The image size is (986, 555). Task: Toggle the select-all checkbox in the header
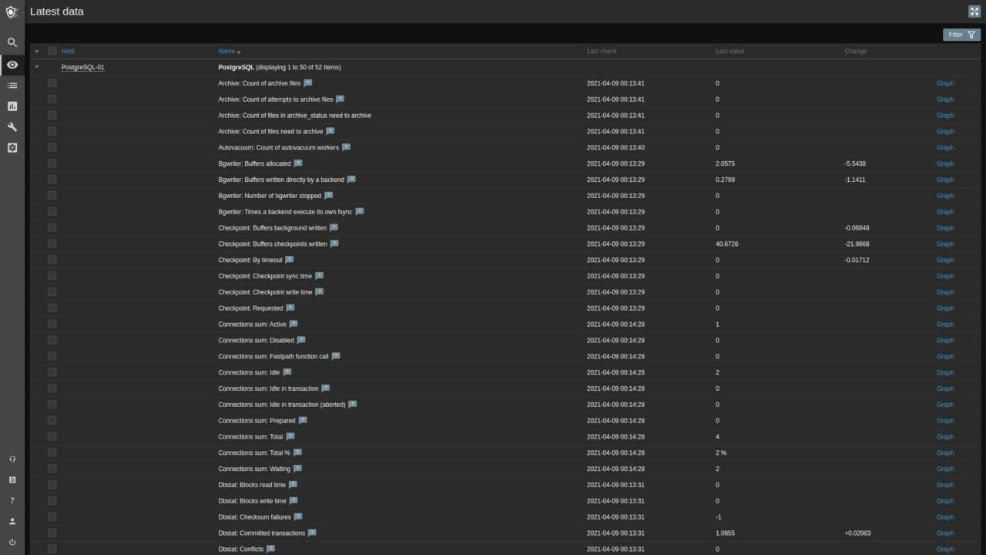pos(52,51)
